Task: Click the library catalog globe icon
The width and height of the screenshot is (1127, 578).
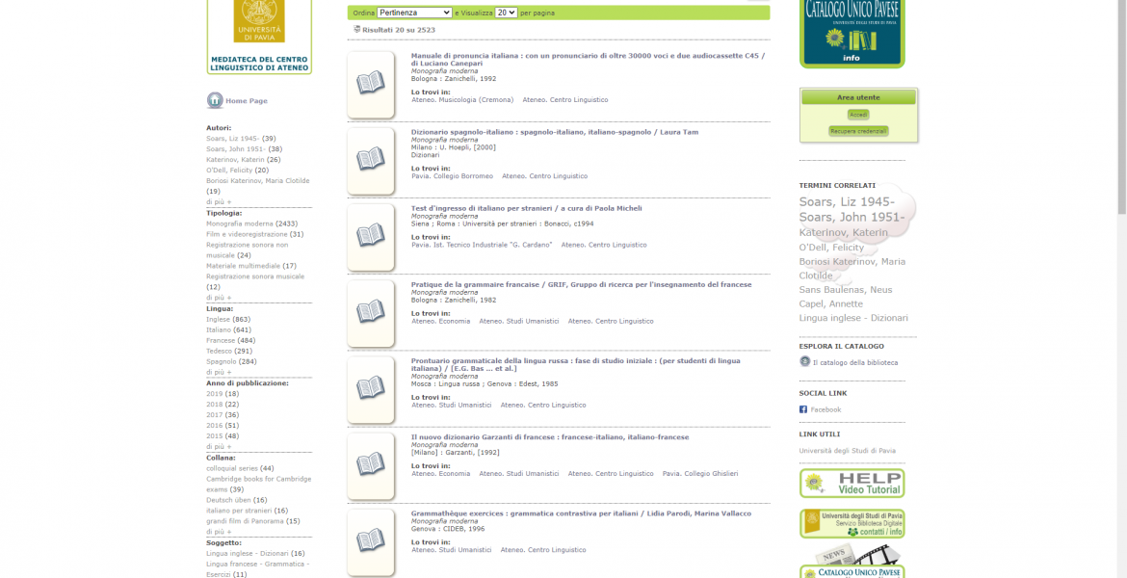Action: pyautogui.click(x=805, y=362)
